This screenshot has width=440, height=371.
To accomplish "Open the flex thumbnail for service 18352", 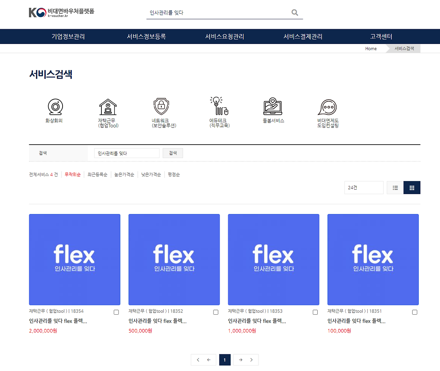I will 174,260.
